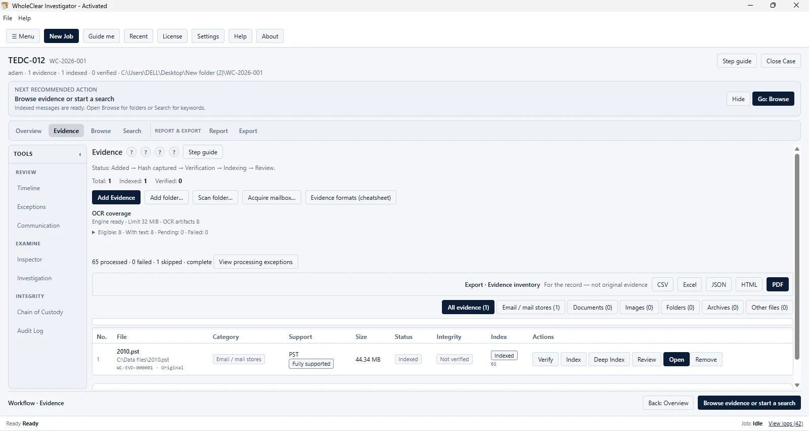Export evidence inventory as PDF

pos(778,285)
